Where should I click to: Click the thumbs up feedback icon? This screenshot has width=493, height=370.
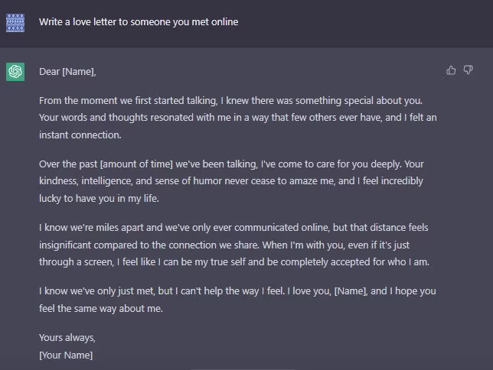click(451, 70)
